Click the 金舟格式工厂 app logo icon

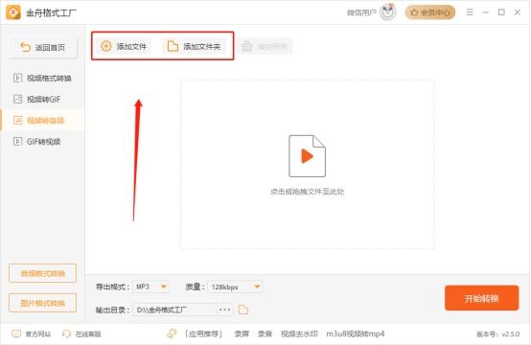[x=13, y=12]
